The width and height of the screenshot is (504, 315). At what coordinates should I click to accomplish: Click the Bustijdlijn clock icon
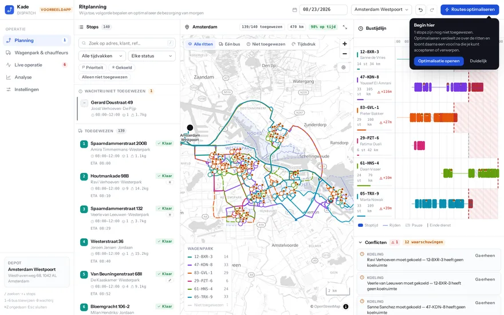(361, 28)
